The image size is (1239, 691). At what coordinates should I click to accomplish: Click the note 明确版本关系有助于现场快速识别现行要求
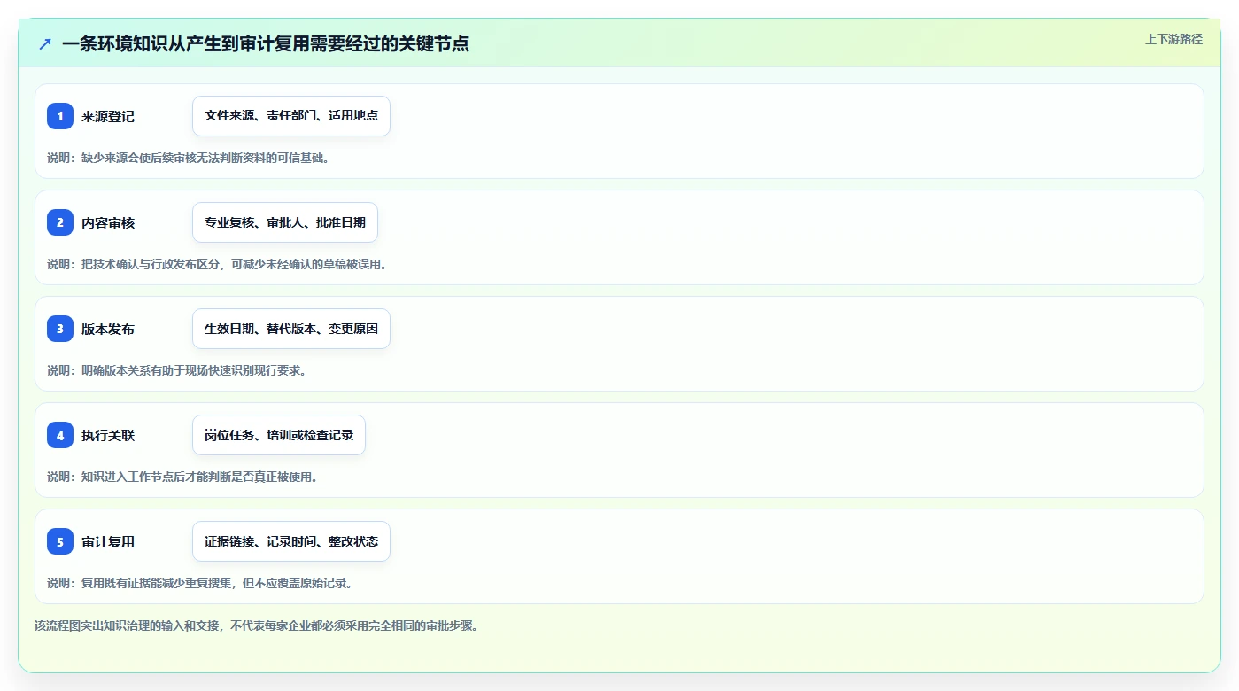point(193,370)
